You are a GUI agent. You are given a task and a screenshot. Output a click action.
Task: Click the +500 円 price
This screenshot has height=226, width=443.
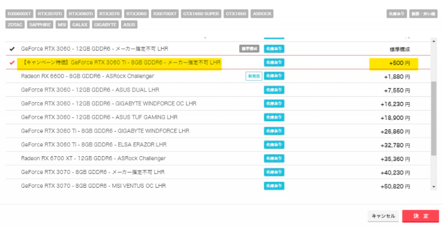(x=399, y=63)
